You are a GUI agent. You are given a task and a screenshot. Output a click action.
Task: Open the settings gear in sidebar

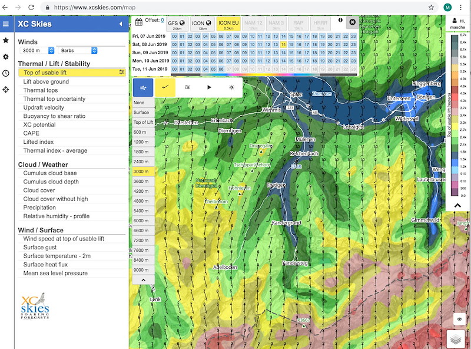6,57
